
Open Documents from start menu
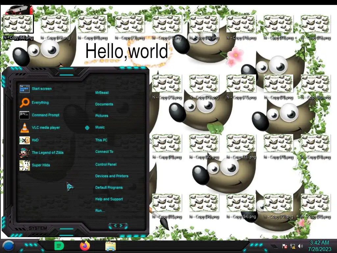click(104, 104)
